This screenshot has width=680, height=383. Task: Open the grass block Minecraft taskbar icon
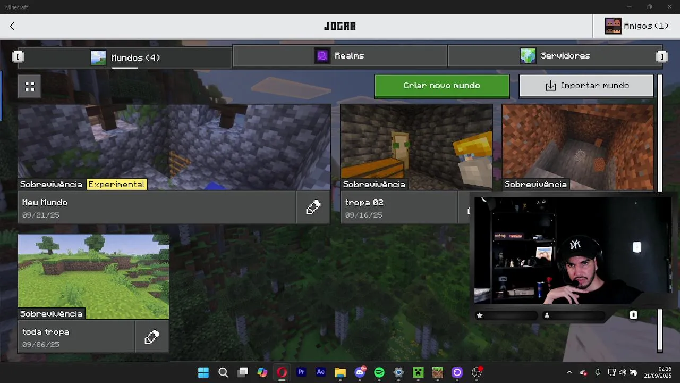click(438, 372)
